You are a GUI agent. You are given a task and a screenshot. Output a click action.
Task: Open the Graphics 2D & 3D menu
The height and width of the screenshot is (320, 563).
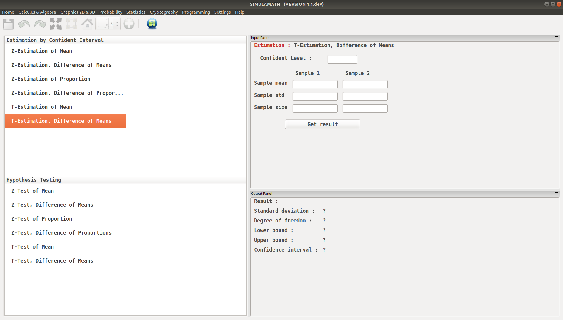click(x=78, y=12)
